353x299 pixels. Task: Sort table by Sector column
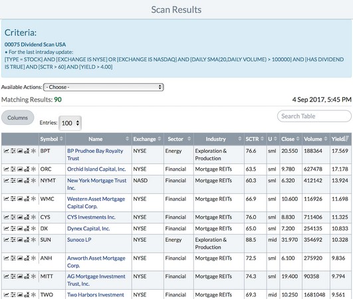[x=179, y=140]
